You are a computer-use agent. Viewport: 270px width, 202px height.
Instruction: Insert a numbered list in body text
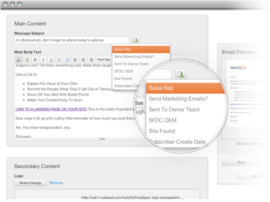(67, 59)
